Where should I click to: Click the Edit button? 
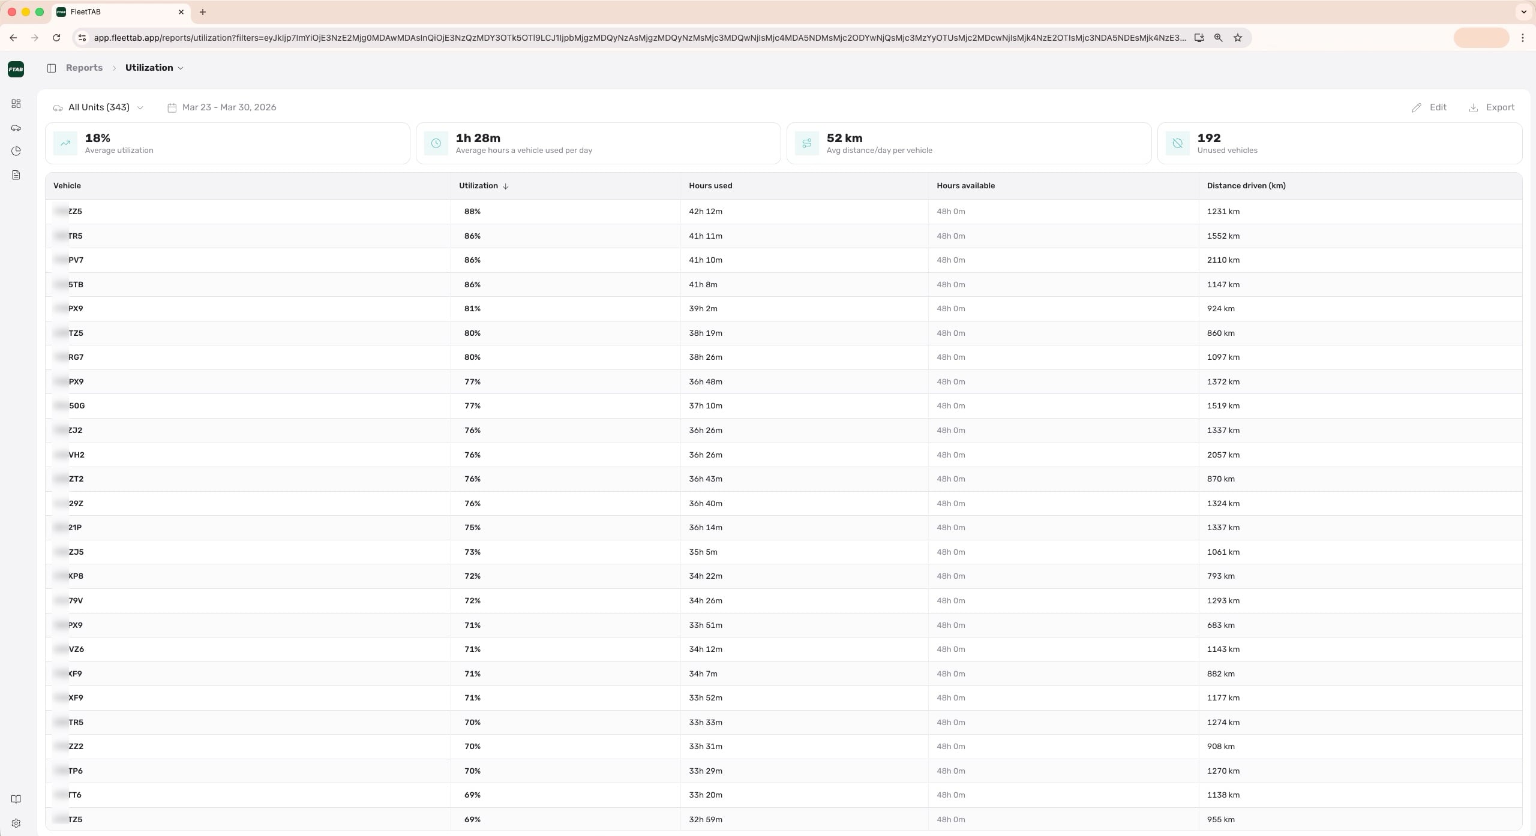[1429, 107]
